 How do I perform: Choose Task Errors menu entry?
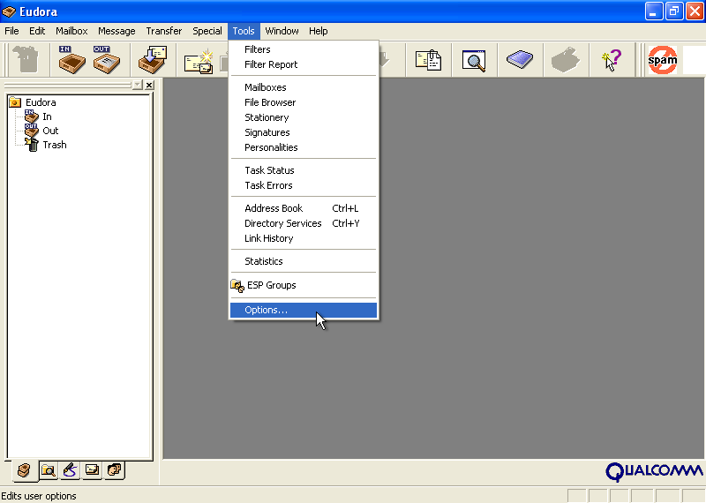tap(304, 185)
